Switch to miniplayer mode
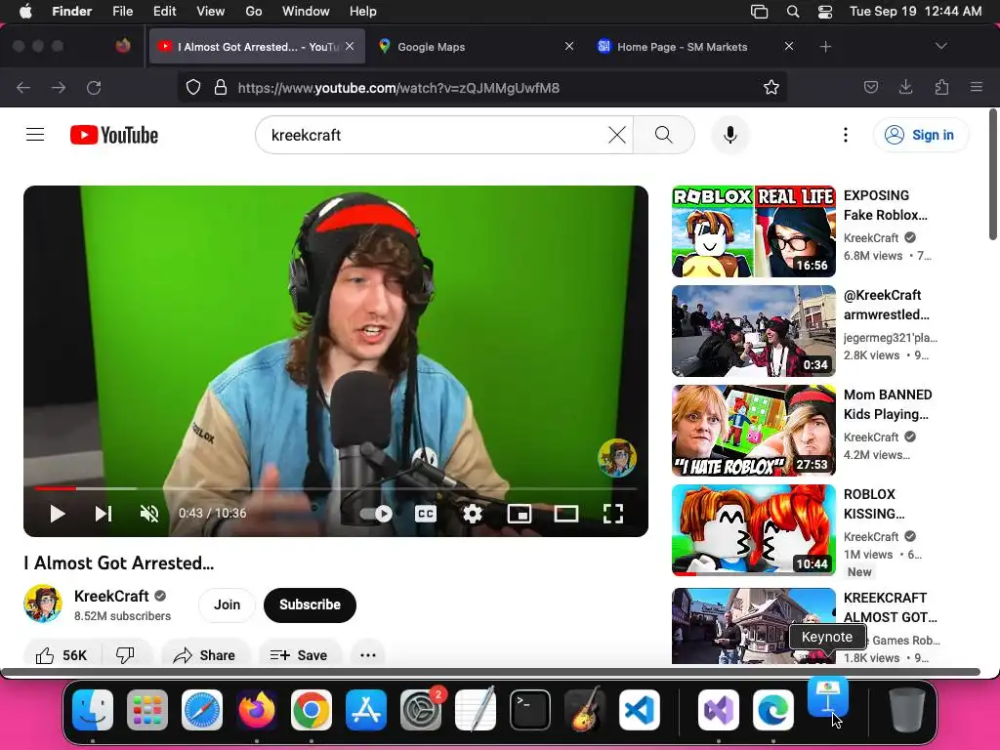 [x=520, y=514]
